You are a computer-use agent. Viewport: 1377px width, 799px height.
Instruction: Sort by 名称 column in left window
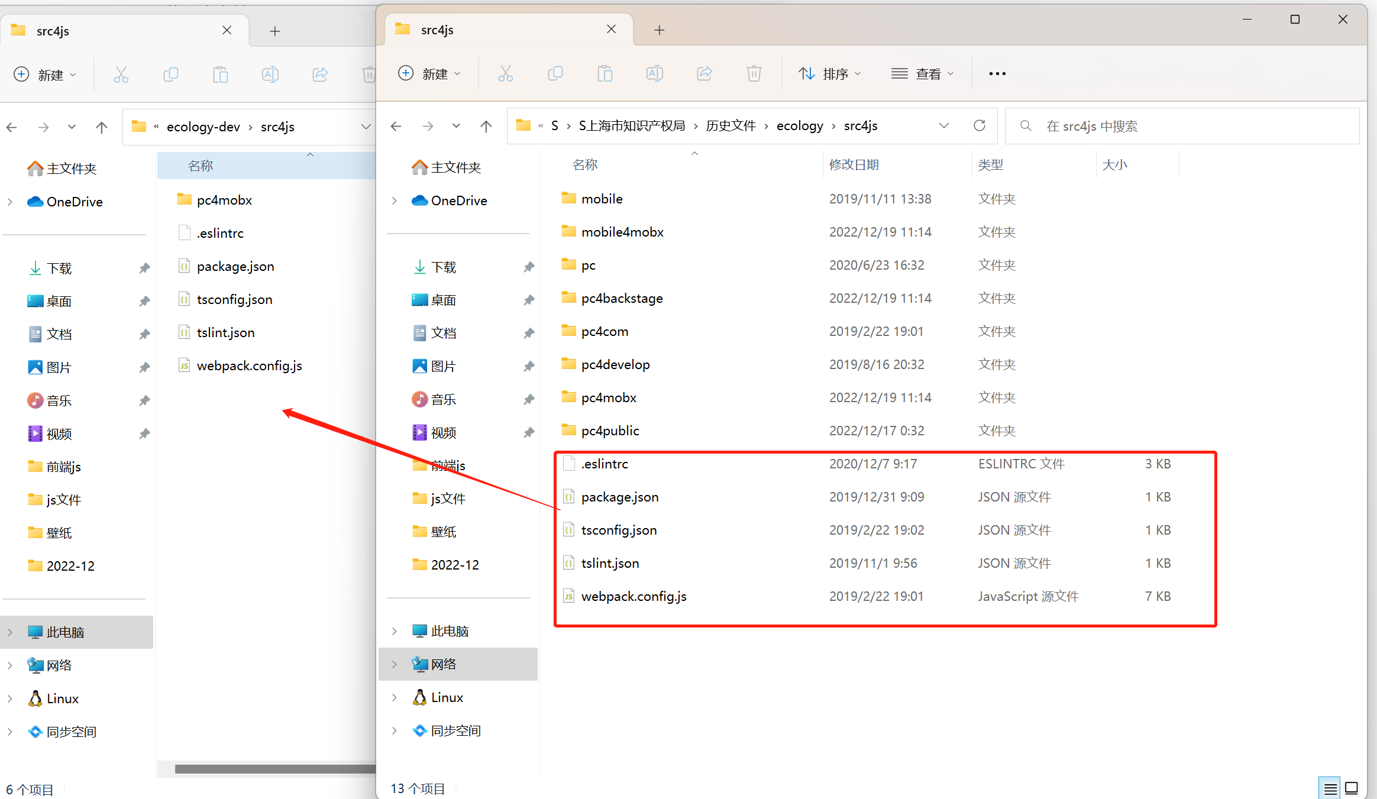[x=267, y=166]
